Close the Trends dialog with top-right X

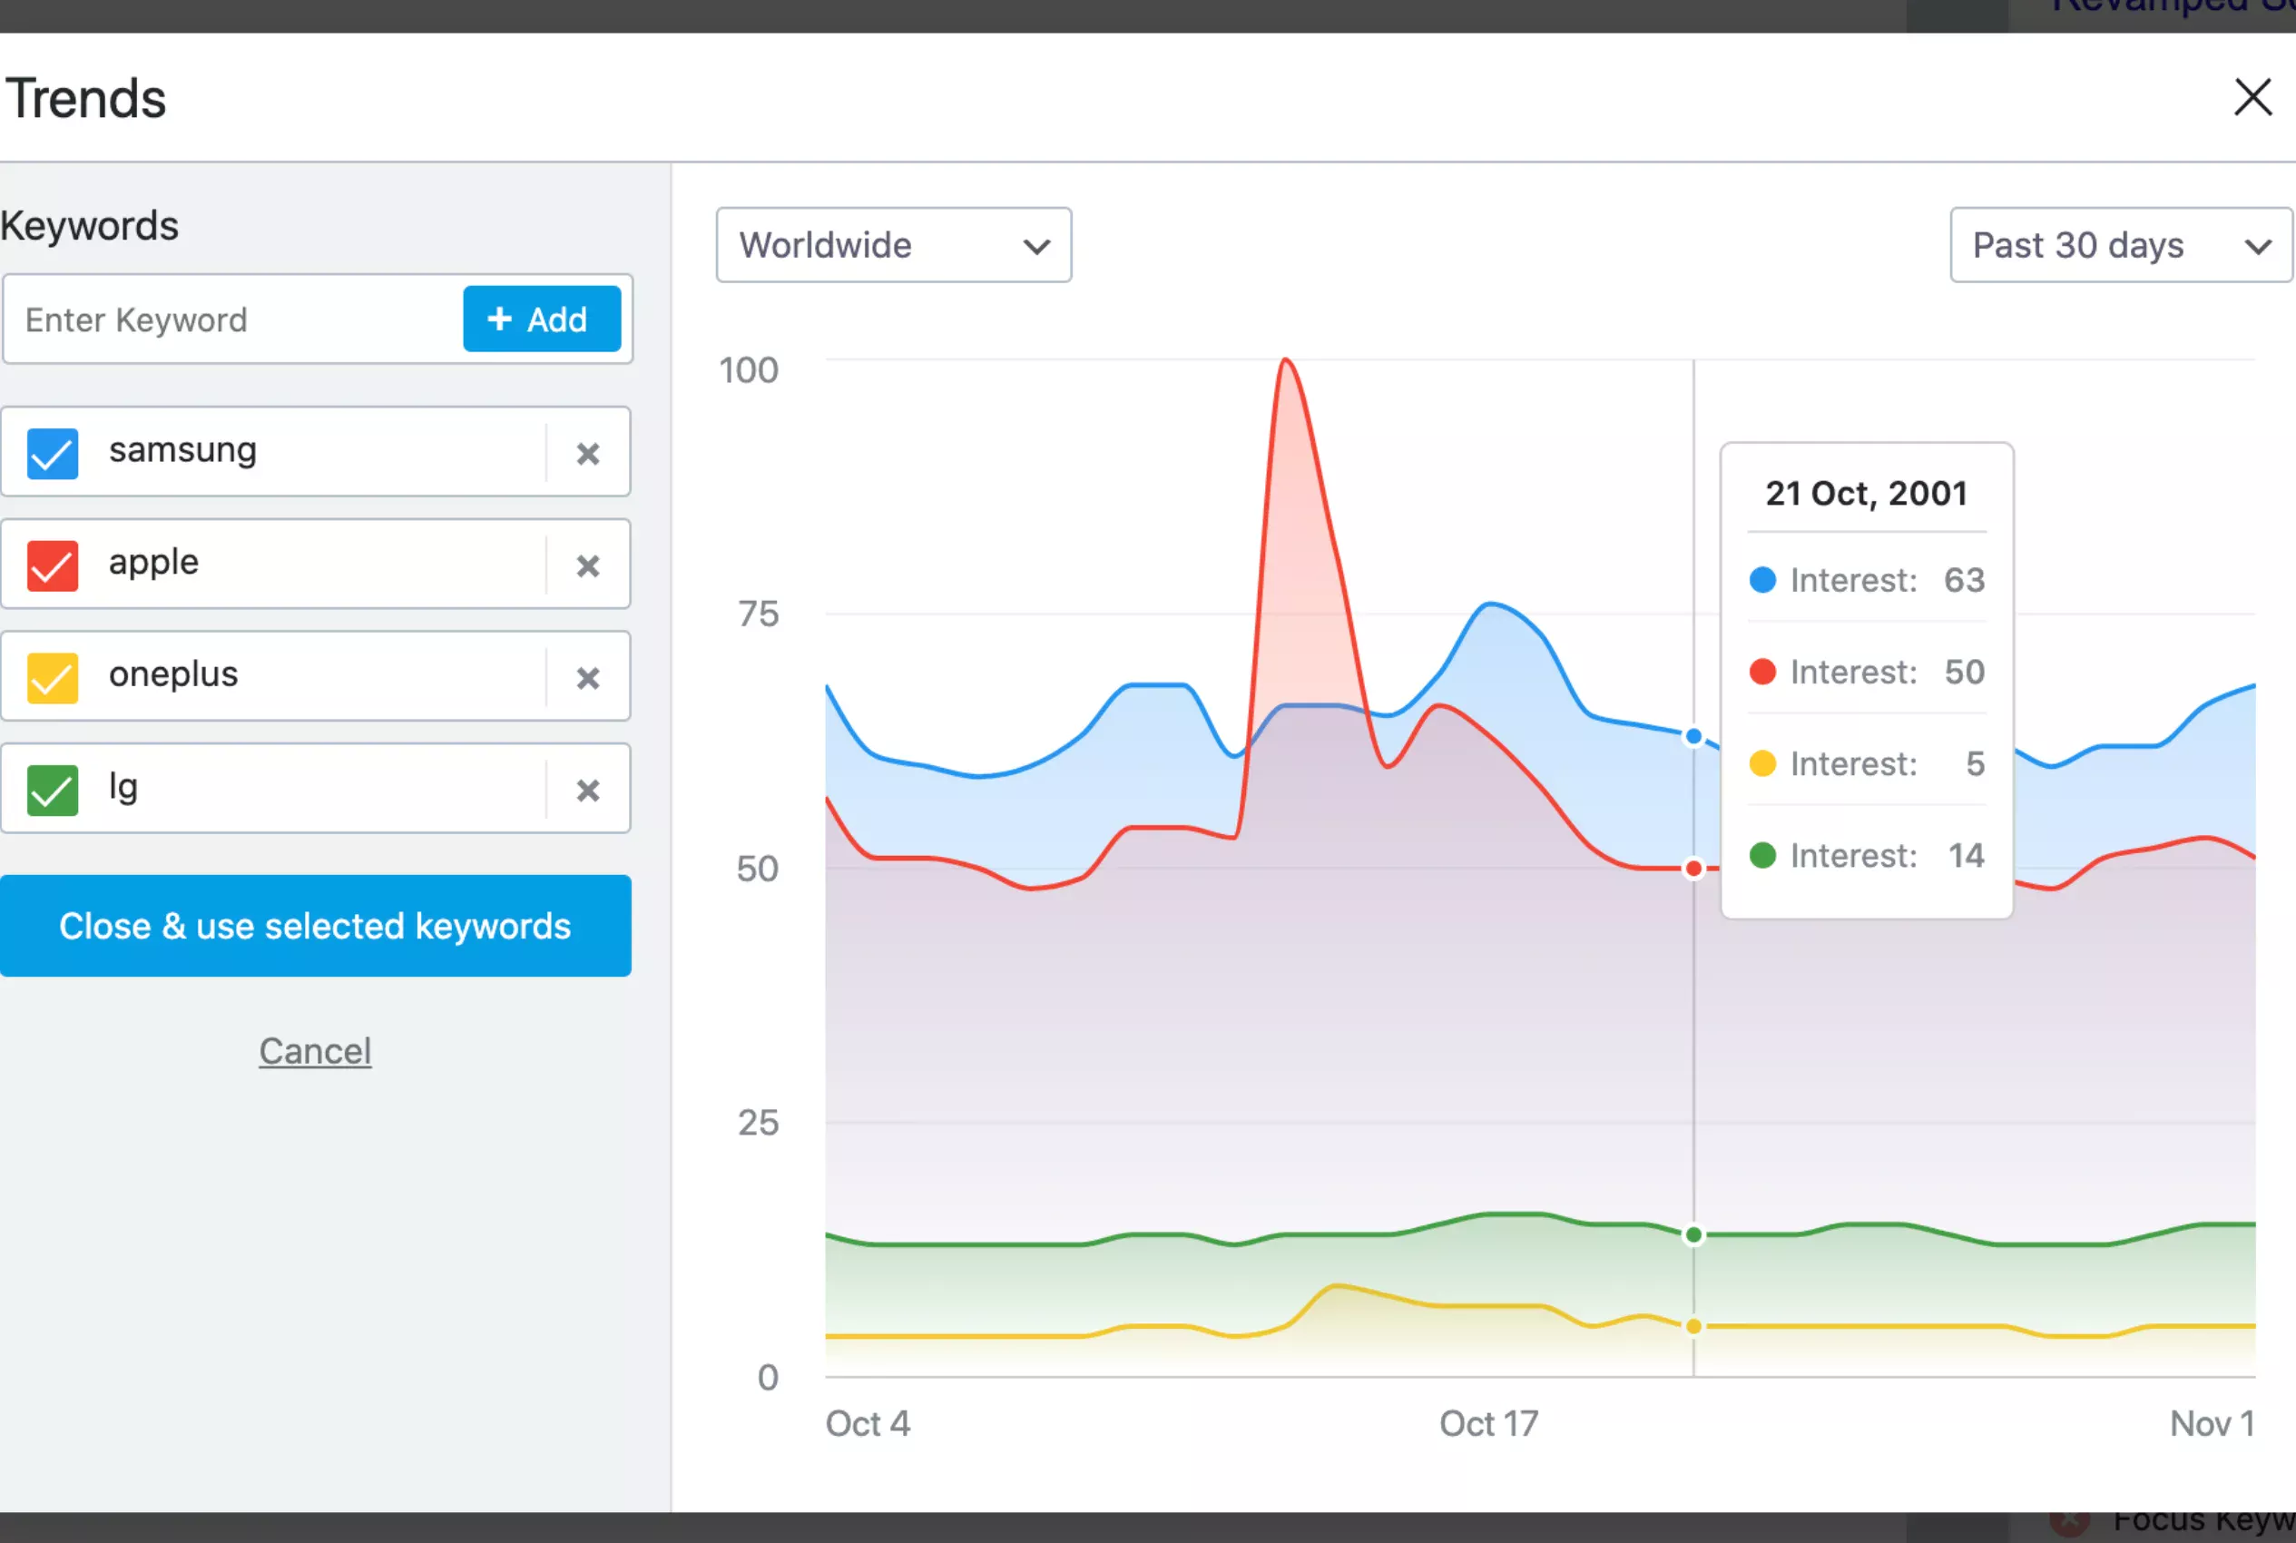point(2252,97)
